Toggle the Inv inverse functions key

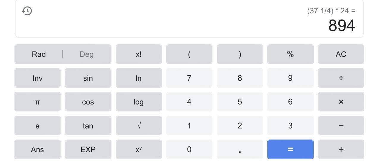click(37, 78)
